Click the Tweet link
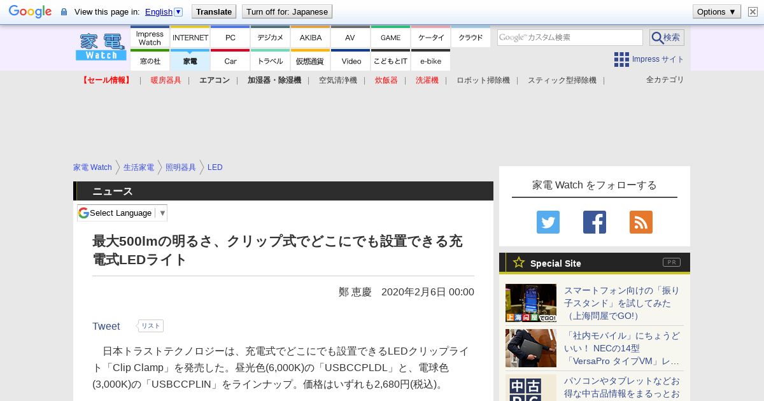The width and height of the screenshot is (764, 401). coord(106,326)
